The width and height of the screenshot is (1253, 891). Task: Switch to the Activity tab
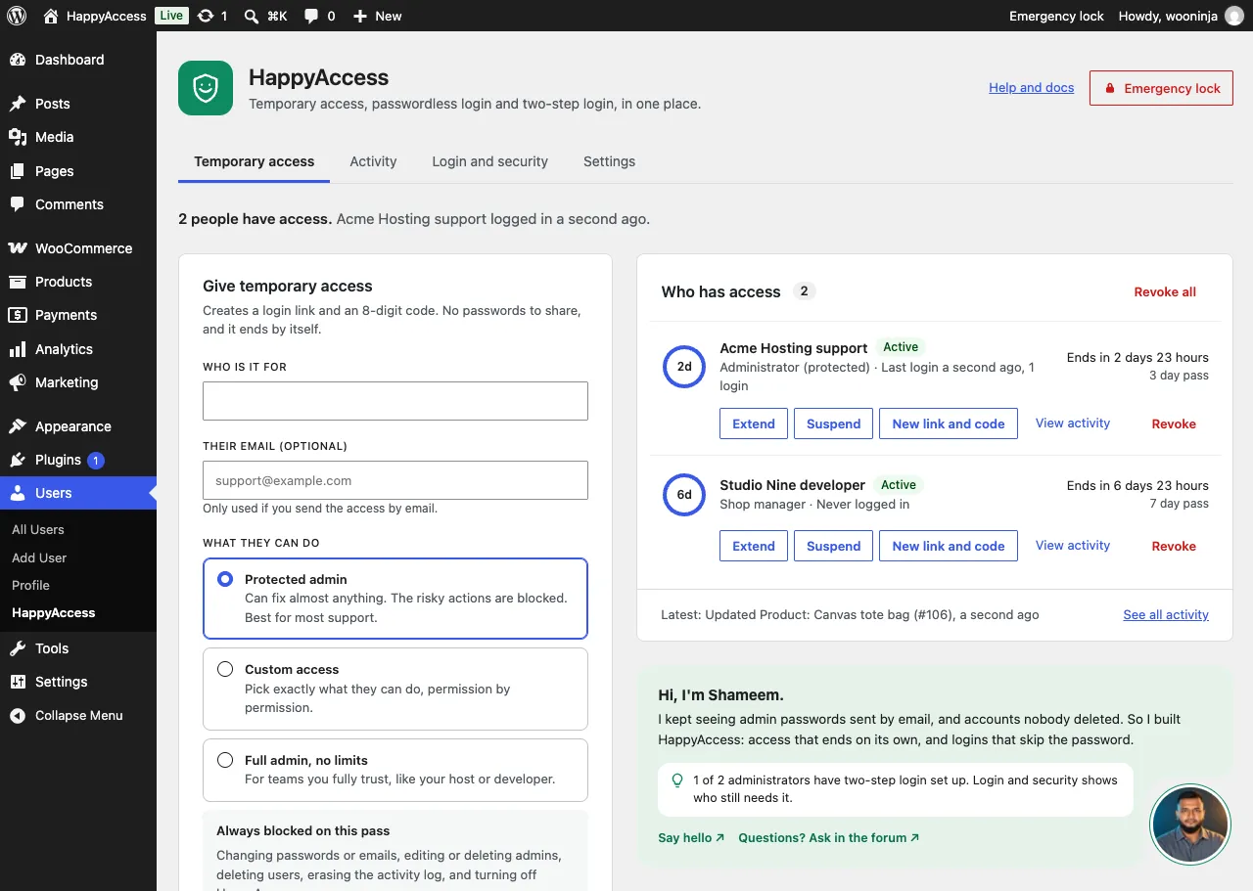pos(373,161)
